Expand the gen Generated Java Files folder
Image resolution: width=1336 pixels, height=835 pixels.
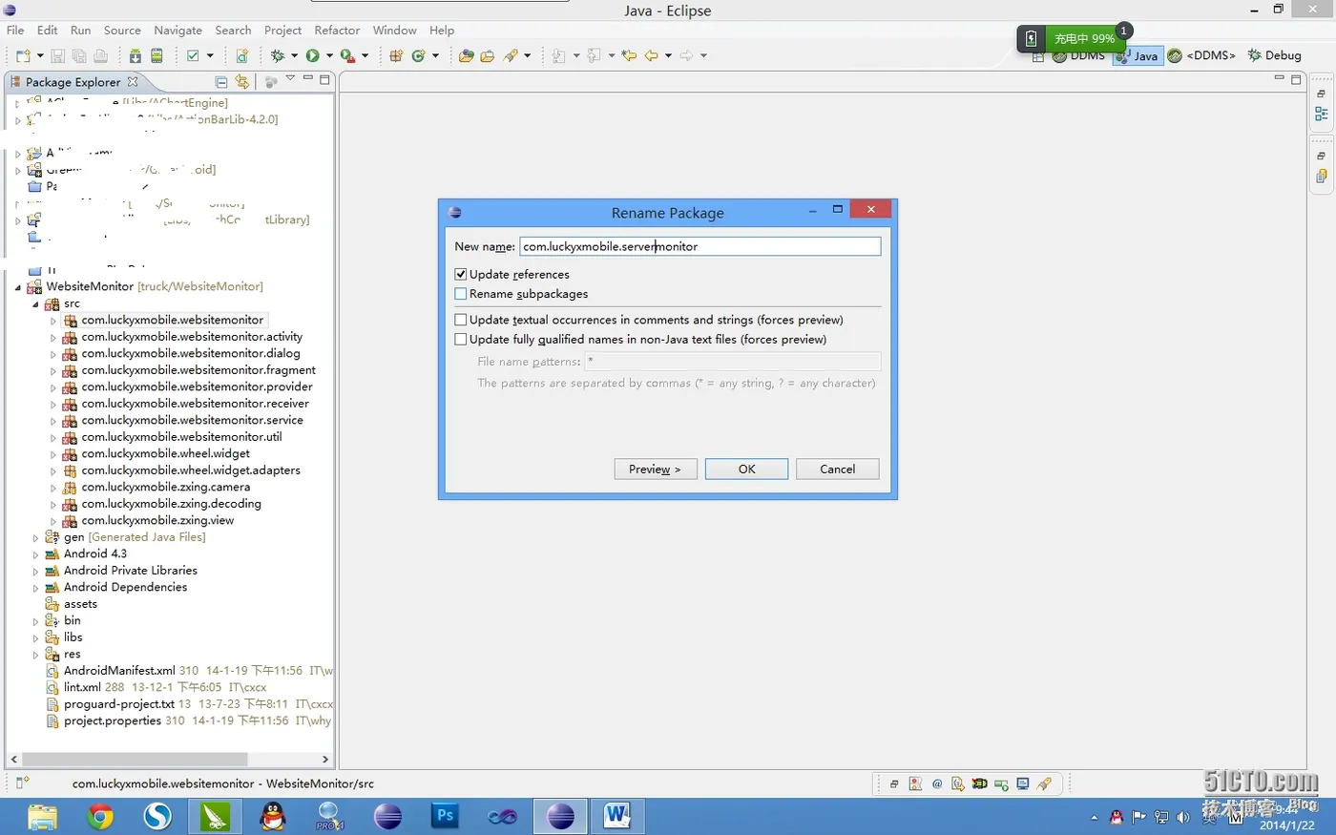click(x=36, y=538)
